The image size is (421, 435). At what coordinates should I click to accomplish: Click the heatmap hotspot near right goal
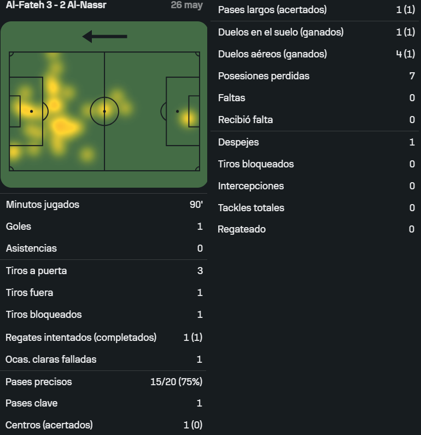[x=191, y=118]
